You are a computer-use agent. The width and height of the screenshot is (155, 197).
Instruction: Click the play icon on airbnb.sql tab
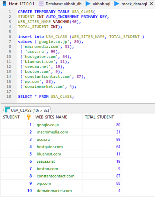[88, 4]
